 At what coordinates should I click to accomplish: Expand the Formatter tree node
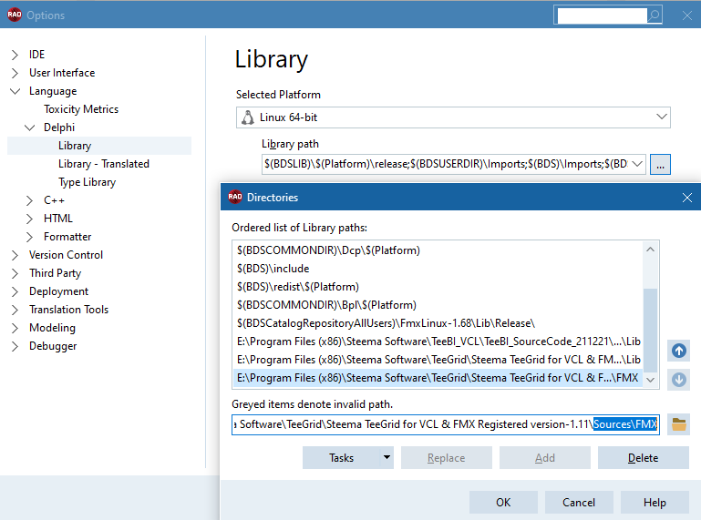[x=29, y=237]
